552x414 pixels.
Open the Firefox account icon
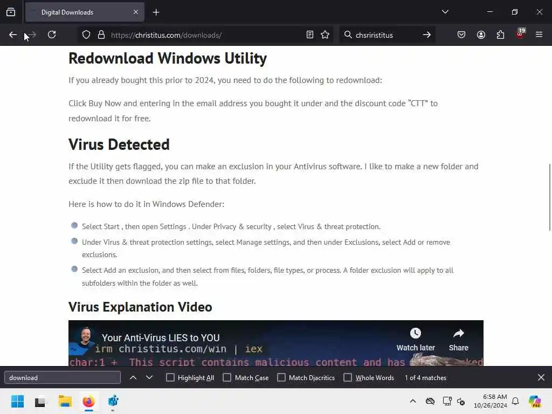coord(481,35)
